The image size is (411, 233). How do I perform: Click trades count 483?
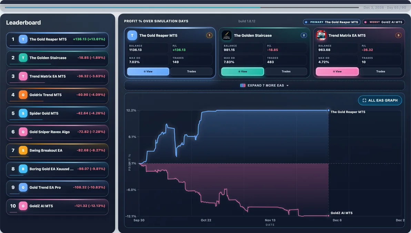pyautogui.click(x=270, y=62)
